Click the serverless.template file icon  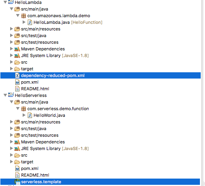coord(18,182)
